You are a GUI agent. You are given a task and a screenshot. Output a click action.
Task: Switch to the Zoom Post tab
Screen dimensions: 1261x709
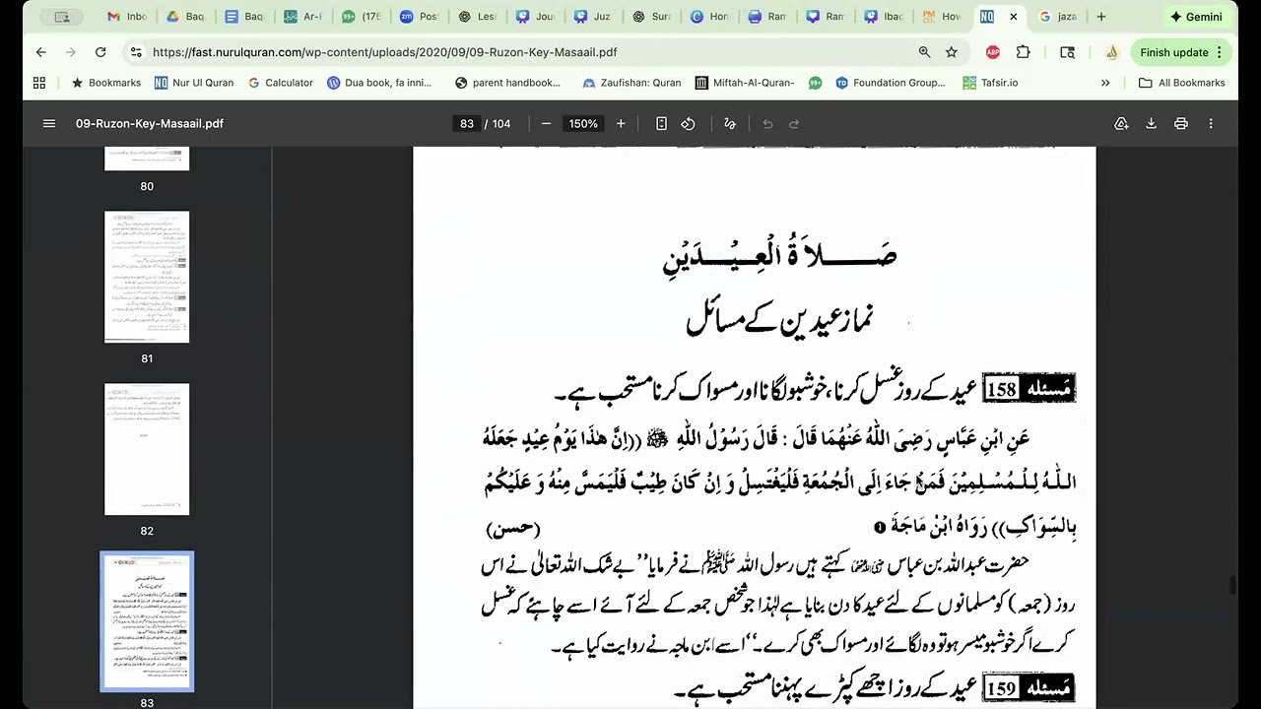(420, 17)
